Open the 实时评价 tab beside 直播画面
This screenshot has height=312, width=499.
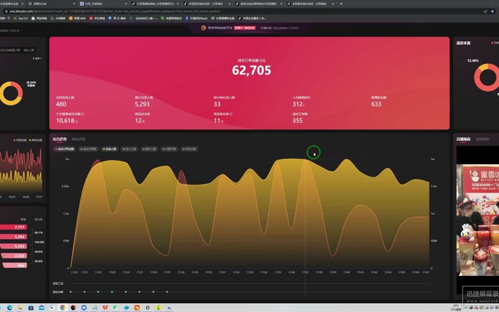tap(482, 139)
